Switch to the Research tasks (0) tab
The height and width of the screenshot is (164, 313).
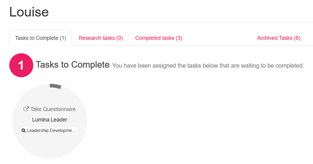click(x=101, y=38)
